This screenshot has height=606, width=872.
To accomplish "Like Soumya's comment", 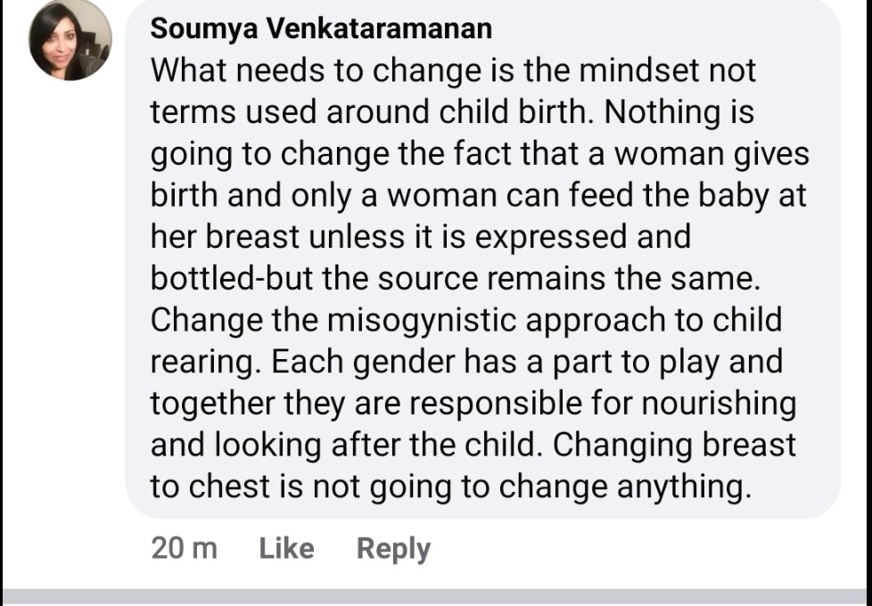I will pyautogui.click(x=286, y=548).
